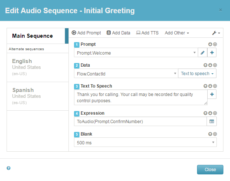Click the pencil edit icon for Prompt.Welcome
This screenshot has width=230, height=181.
[x=202, y=53]
